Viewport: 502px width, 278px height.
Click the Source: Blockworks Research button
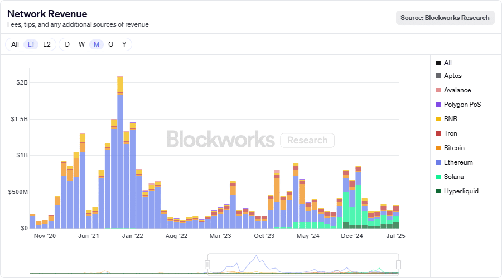pyautogui.click(x=445, y=18)
